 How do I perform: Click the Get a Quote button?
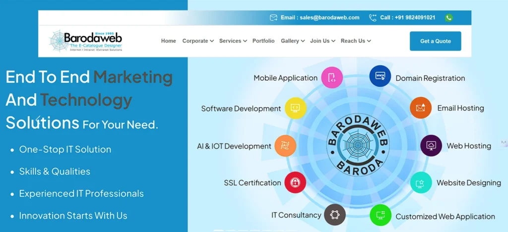coord(436,41)
